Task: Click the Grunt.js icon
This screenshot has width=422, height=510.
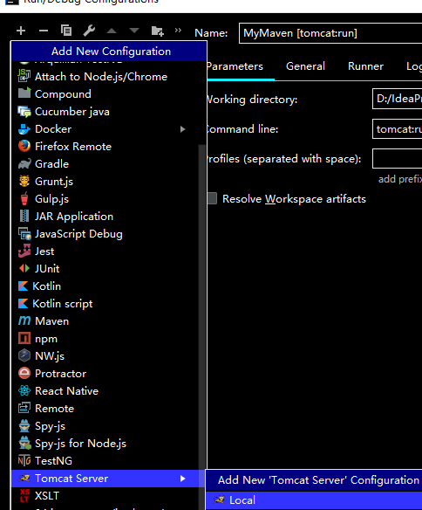Action: 24,182
